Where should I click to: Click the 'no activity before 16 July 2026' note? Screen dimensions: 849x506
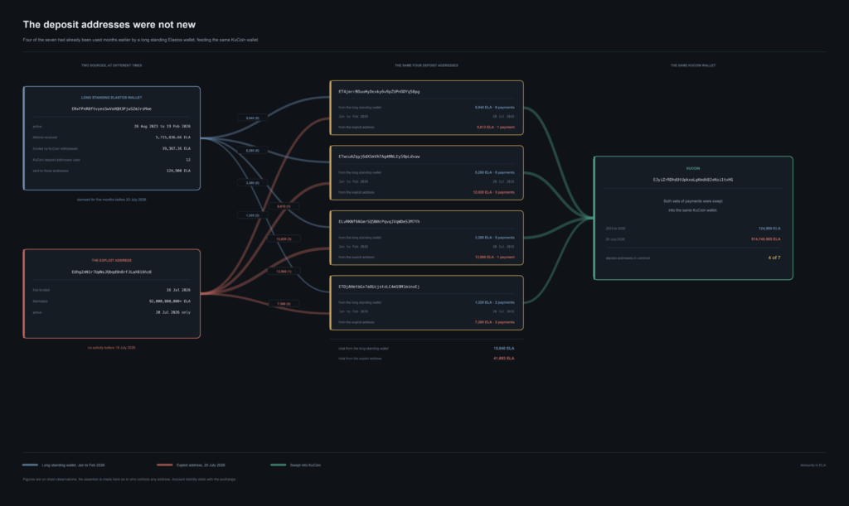tap(112, 348)
